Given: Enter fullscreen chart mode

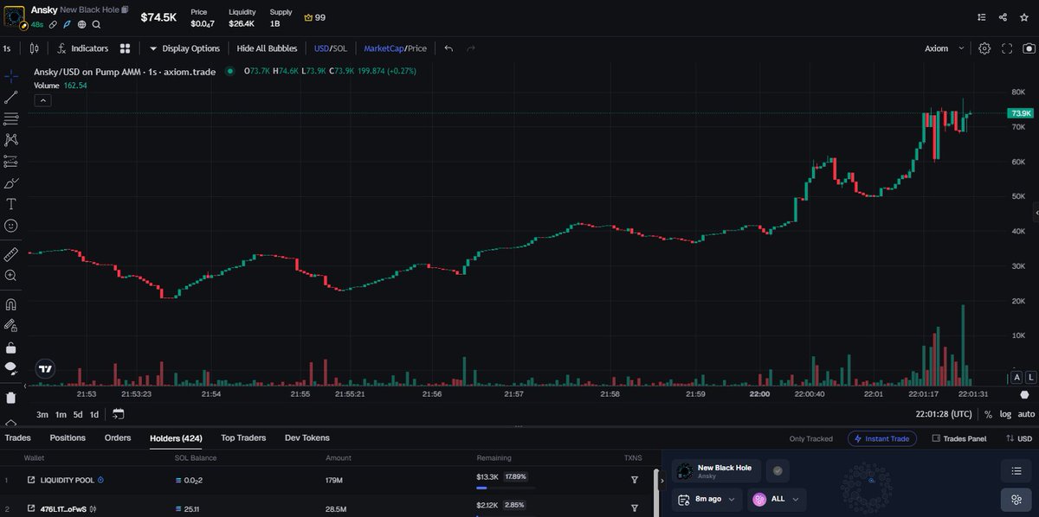Looking at the screenshot, I should 1007,48.
